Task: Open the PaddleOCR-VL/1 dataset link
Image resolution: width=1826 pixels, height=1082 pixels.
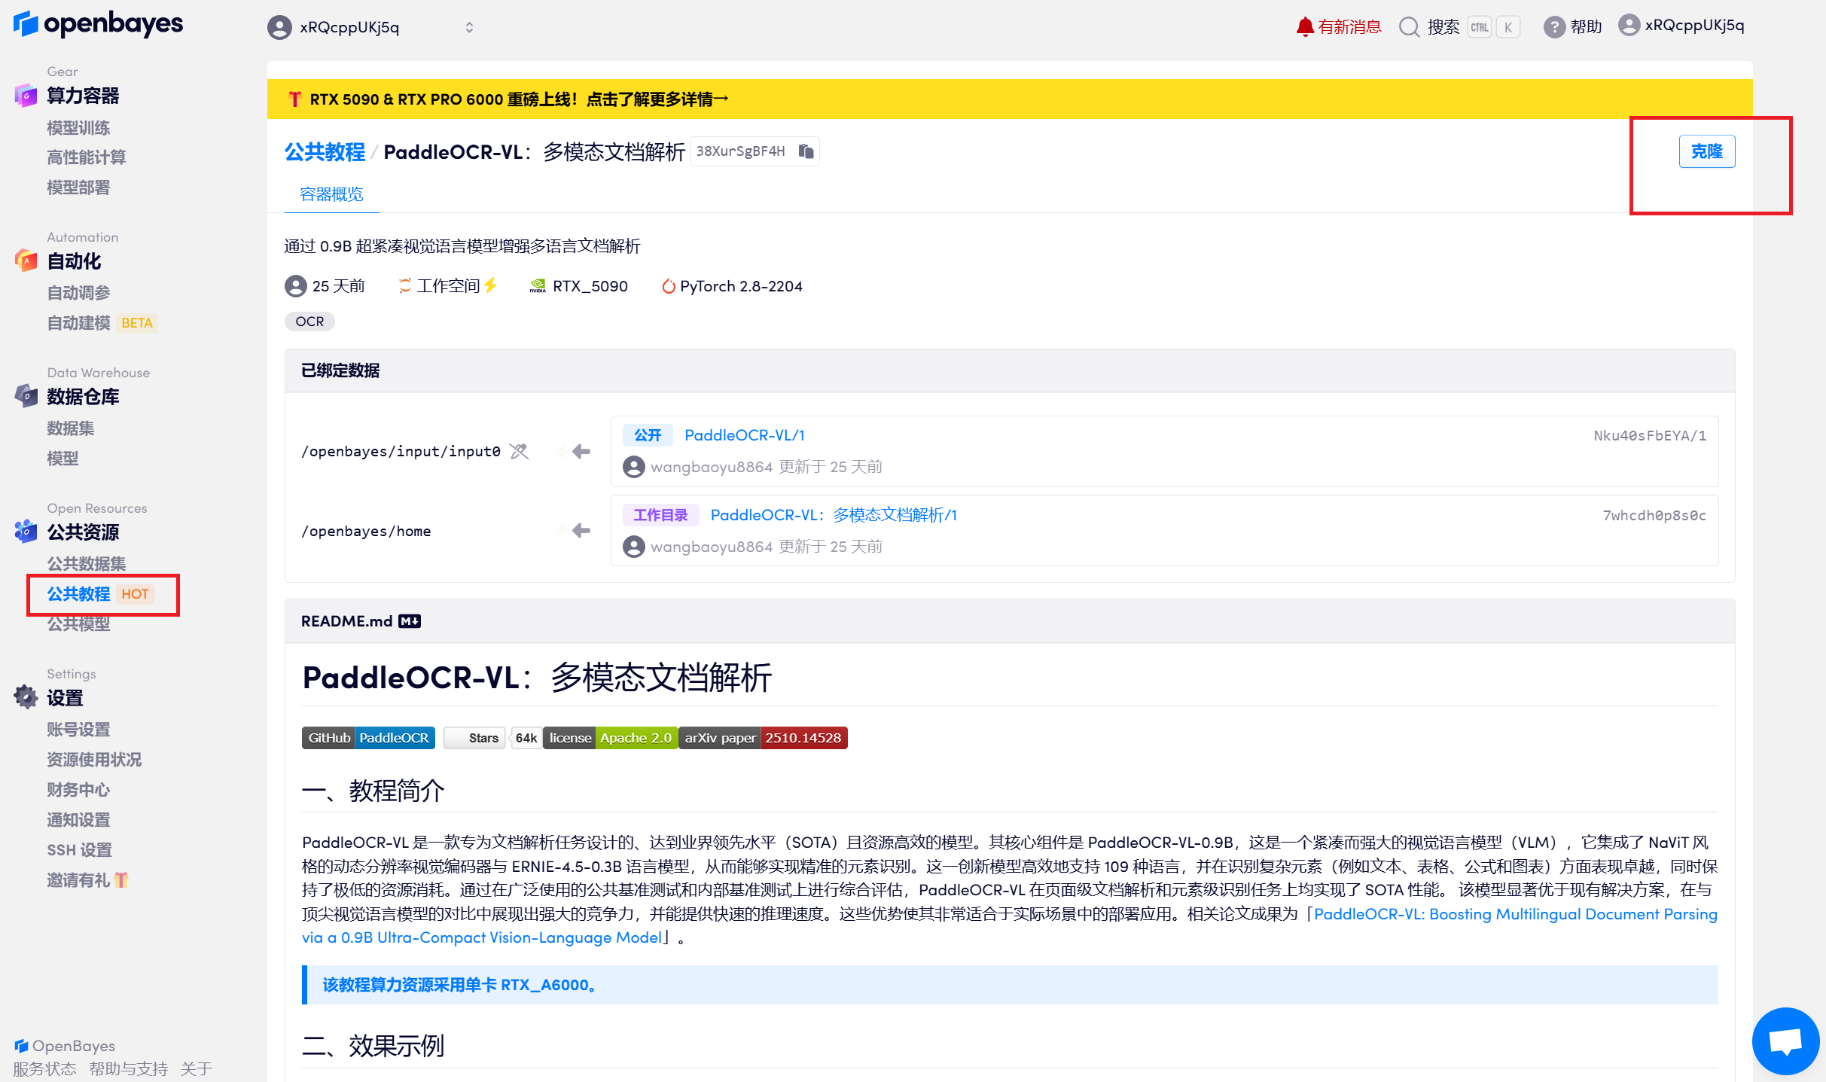Action: click(x=744, y=434)
